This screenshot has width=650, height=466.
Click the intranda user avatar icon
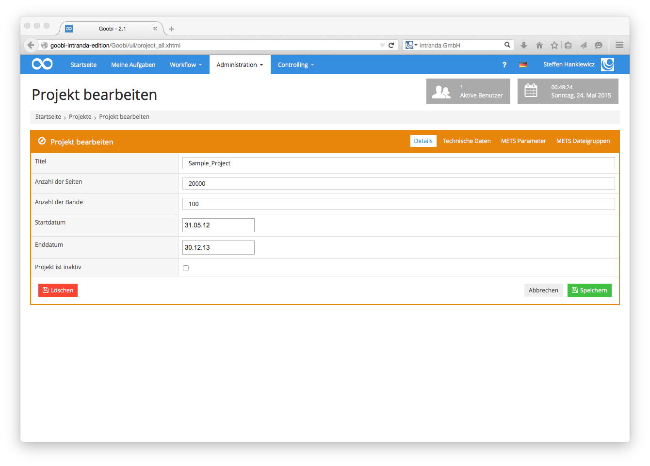[608, 64]
